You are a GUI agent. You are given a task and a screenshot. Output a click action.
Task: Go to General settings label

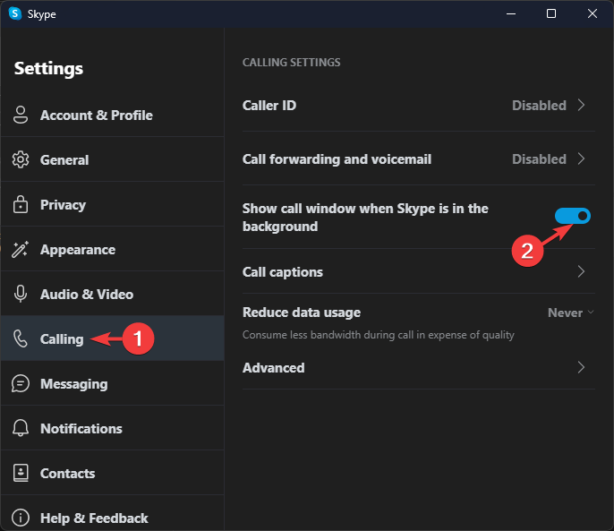tap(64, 160)
